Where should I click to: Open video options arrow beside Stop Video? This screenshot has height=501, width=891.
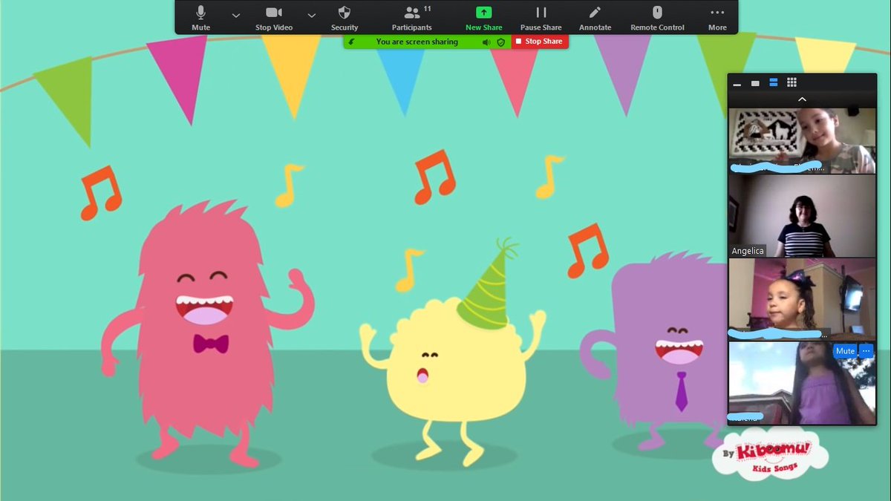312,15
